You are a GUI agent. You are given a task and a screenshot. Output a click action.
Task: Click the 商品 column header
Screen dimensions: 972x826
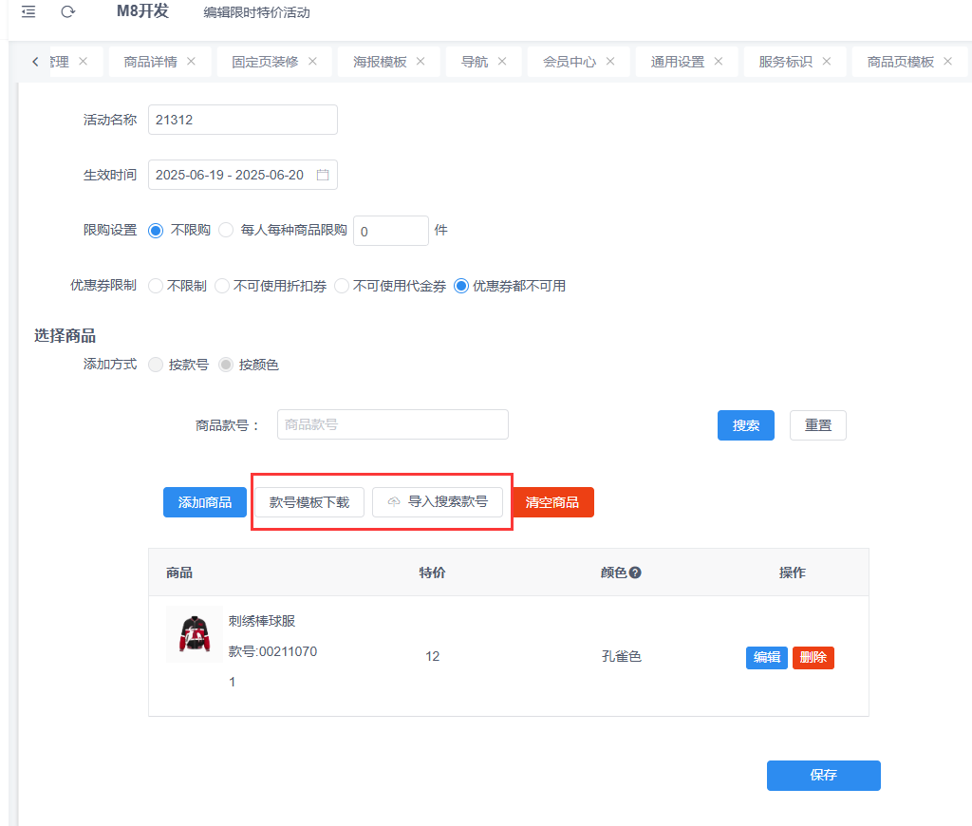[x=179, y=573]
